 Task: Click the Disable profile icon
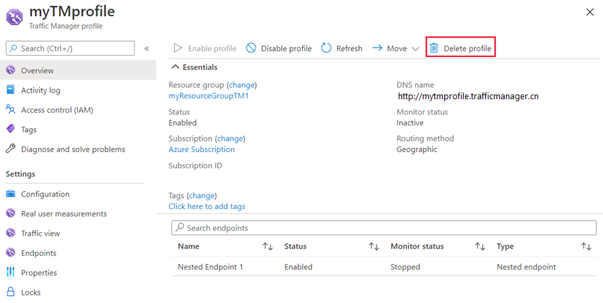pyautogui.click(x=251, y=48)
